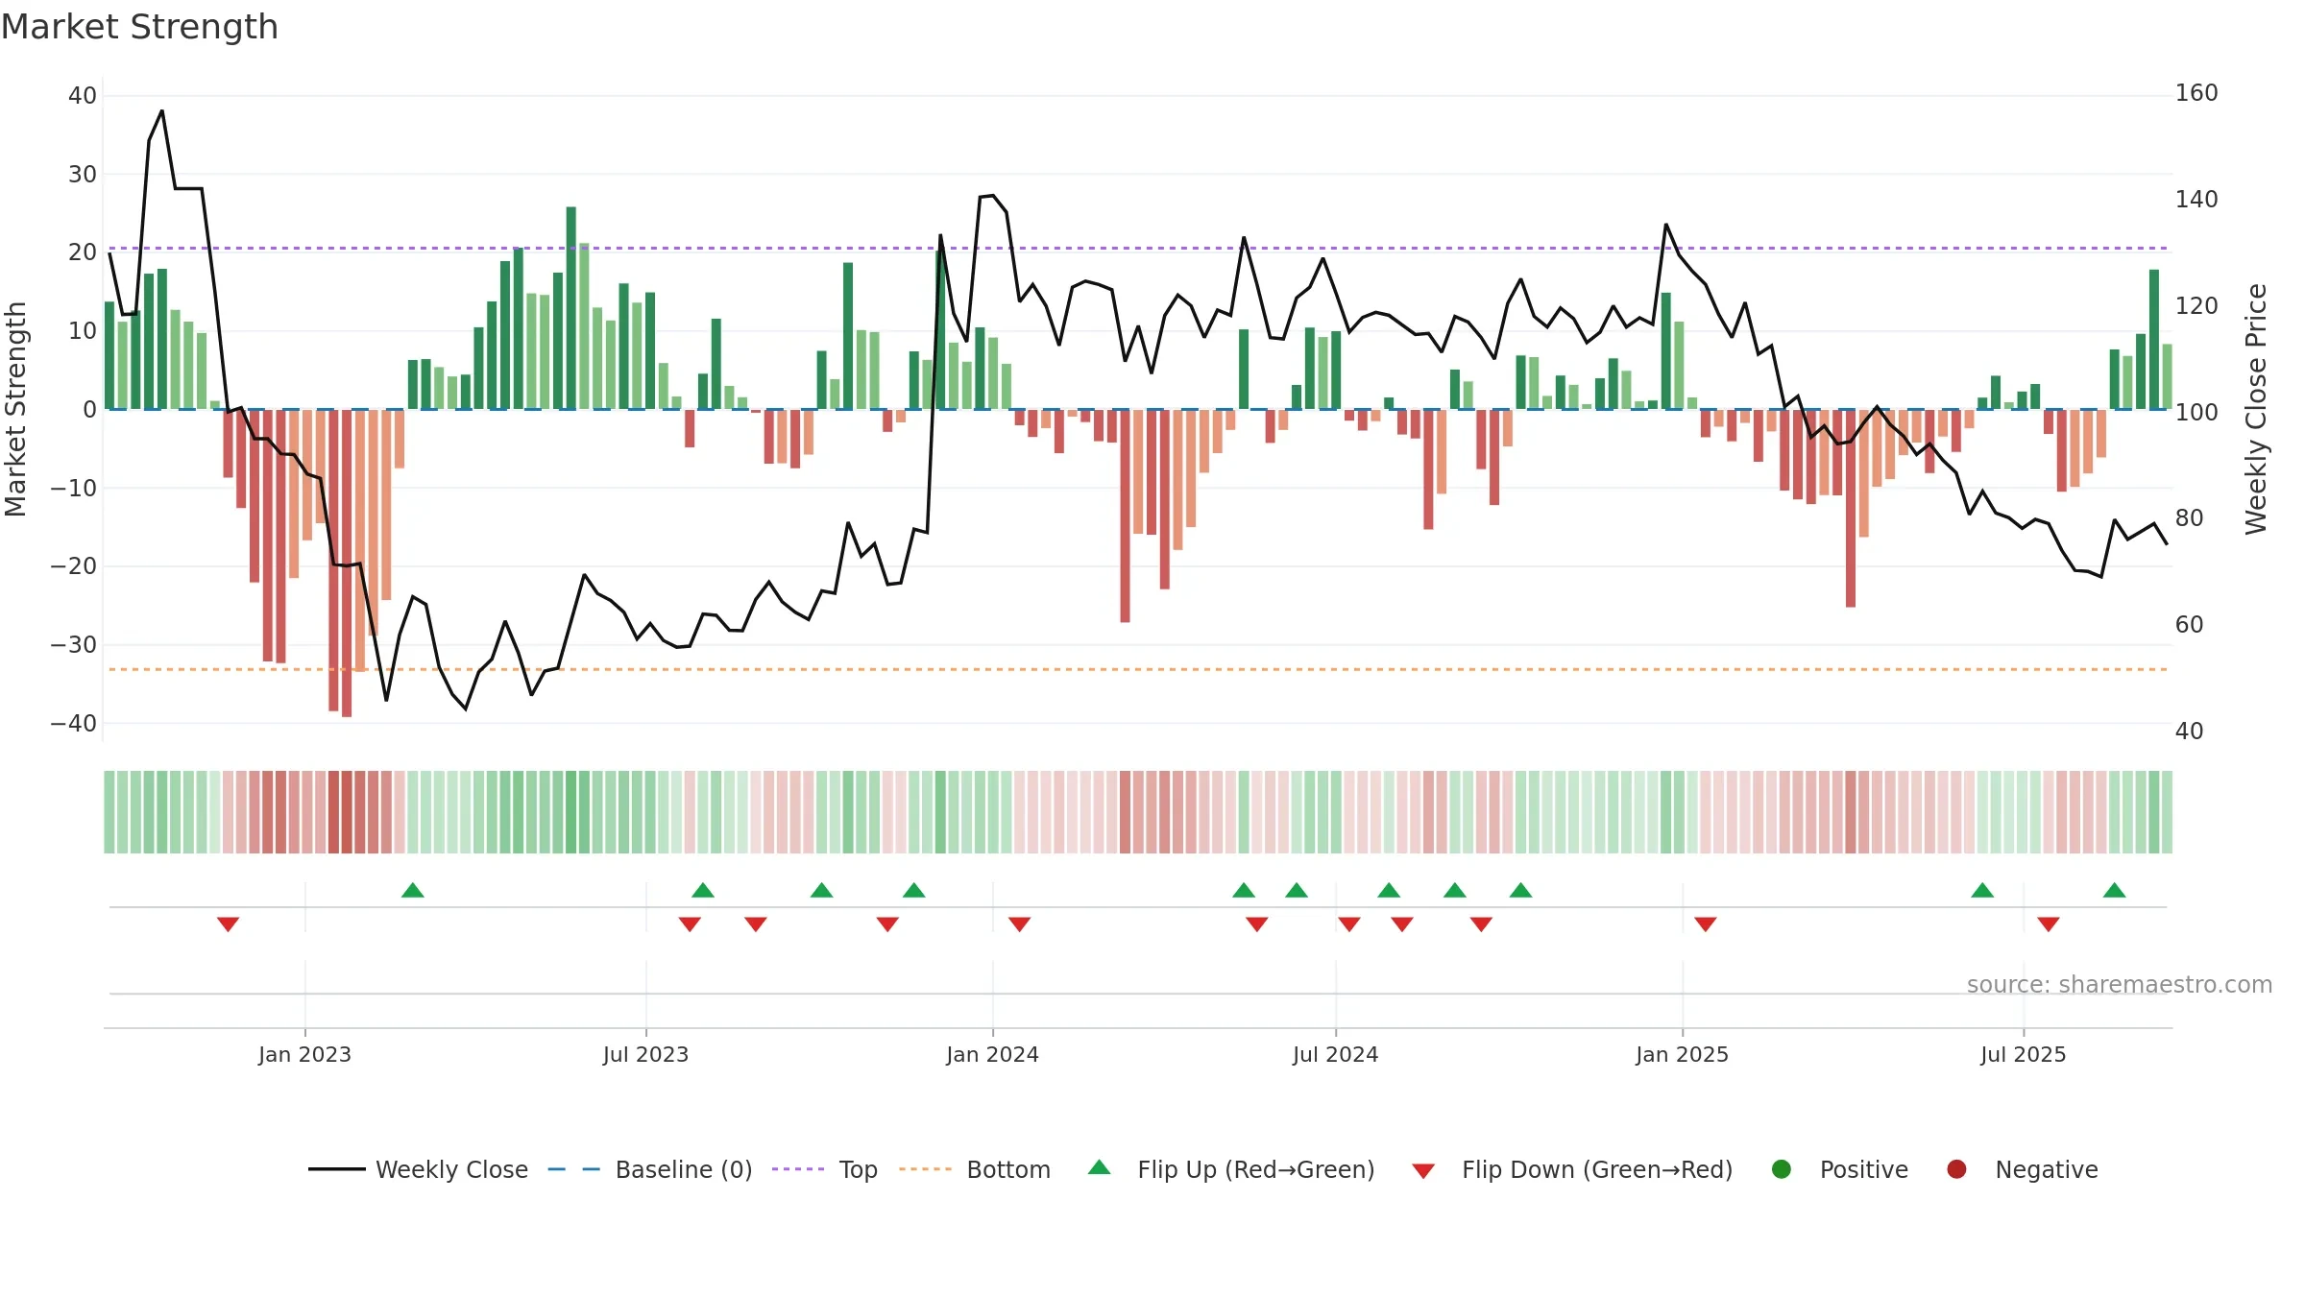Click the orange dotted Bottom line sample in legend
Viewport: 2305px width, 1296px height.
click(926, 1169)
